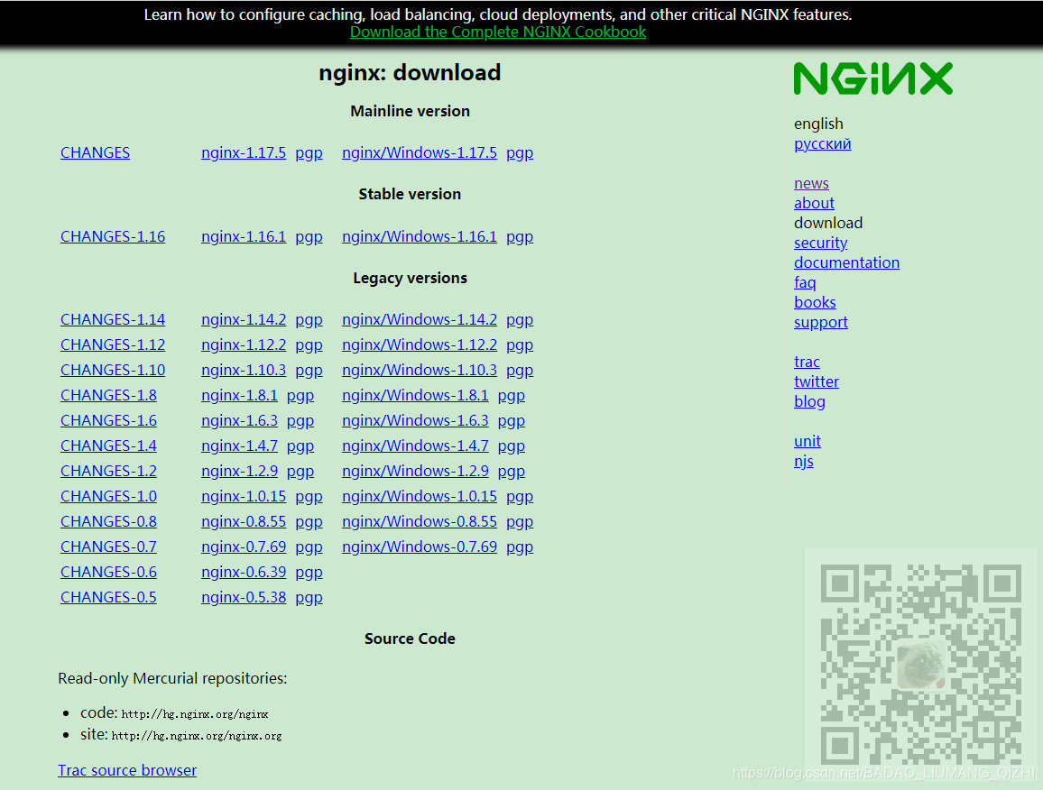Screen dimensions: 1043x790
Task: Open Download the Complete NGINX Cookbook link
Action: pos(497,32)
